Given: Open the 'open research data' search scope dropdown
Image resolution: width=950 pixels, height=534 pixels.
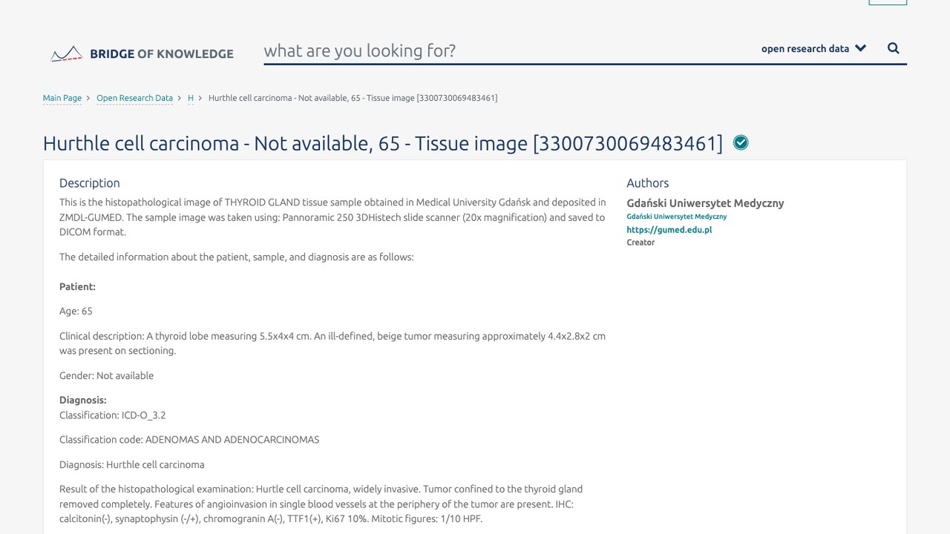Looking at the screenshot, I should coord(813,48).
